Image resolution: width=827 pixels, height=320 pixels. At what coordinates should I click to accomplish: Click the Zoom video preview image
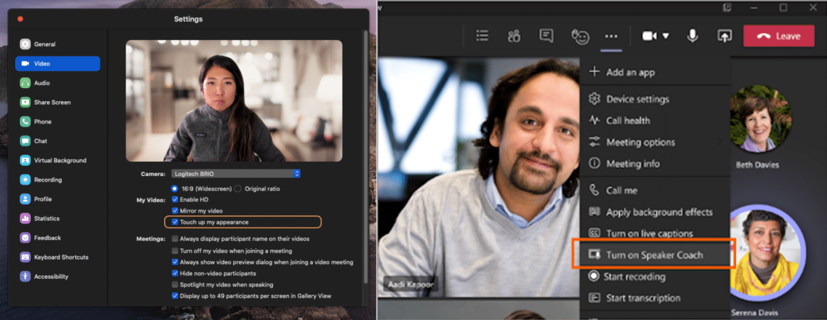(234, 100)
